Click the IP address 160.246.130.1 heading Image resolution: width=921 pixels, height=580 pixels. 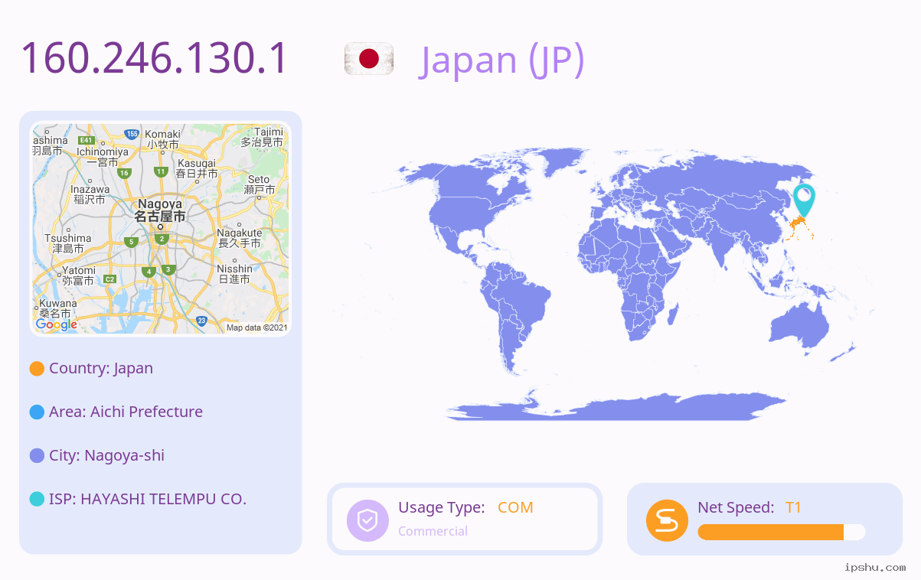[x=154, y=58]
